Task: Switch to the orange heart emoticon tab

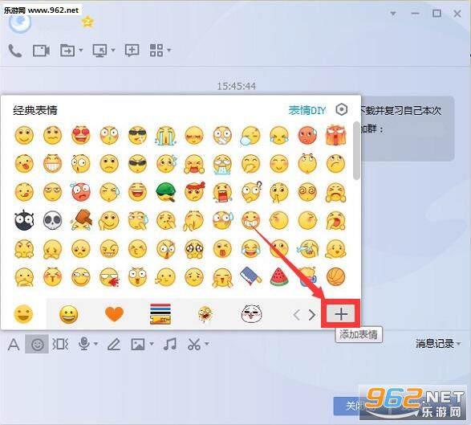Action: [x=114, y=314]
